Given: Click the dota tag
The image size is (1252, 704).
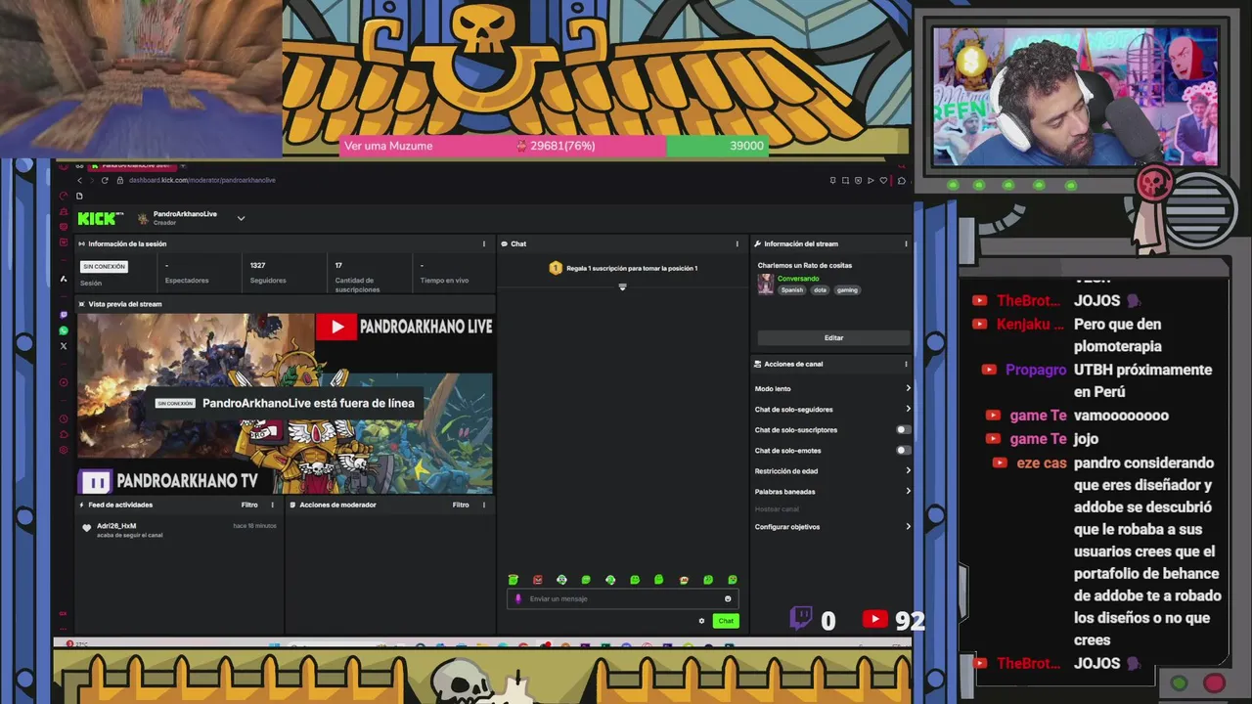Looking at the screenshot, I should [x=820, y=289].
